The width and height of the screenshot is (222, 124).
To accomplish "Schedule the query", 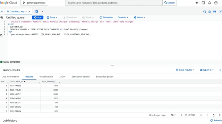I will click(x=106, y=18).
